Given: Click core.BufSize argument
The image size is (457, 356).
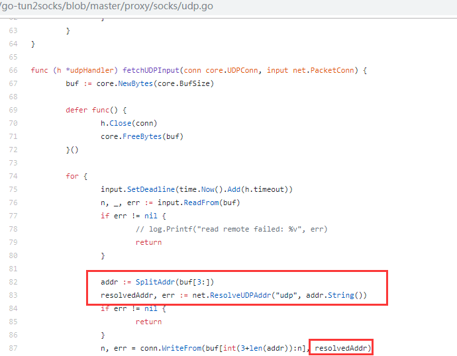Looking at the screenshot, I should [183, 83].
